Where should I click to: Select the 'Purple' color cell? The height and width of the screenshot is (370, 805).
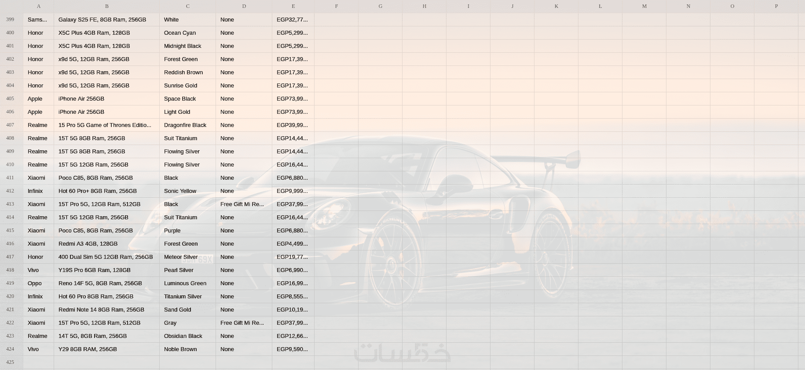188,231
